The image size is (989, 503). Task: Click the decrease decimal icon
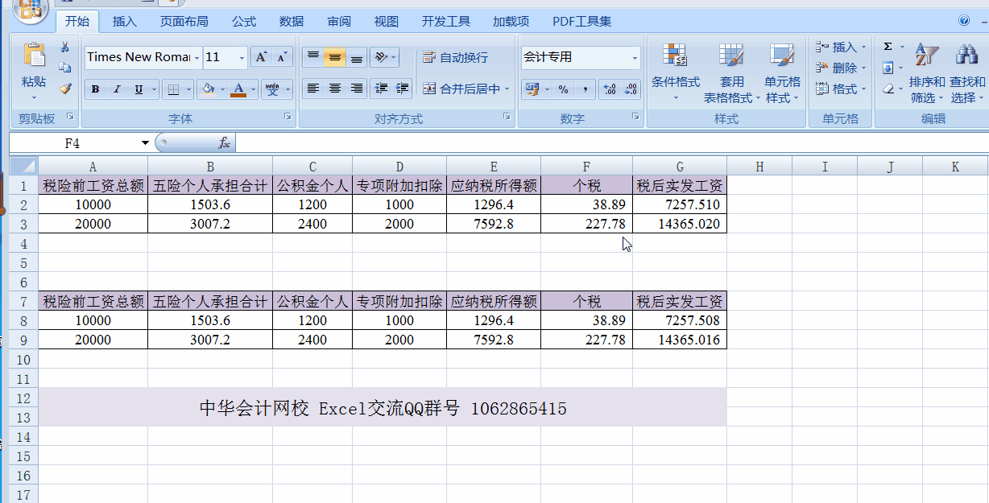pos(631,89)
